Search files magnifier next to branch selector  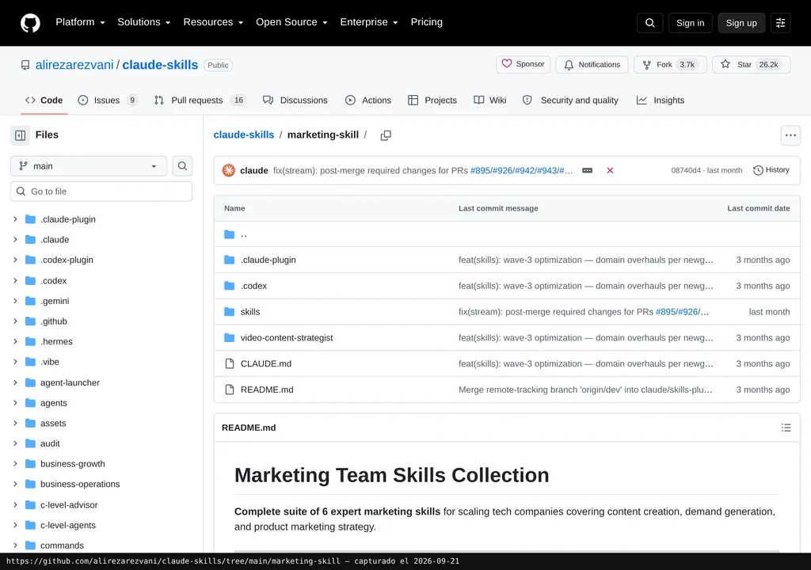click(x=182, y=166)
